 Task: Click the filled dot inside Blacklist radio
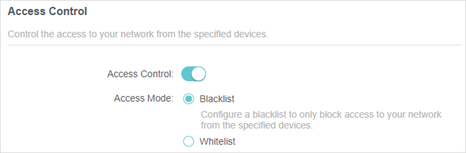coord(188,99)
